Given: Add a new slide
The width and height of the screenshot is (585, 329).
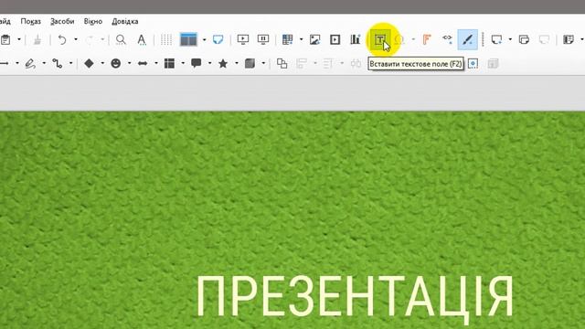Looking at the screenshot, I should point(496,39).
